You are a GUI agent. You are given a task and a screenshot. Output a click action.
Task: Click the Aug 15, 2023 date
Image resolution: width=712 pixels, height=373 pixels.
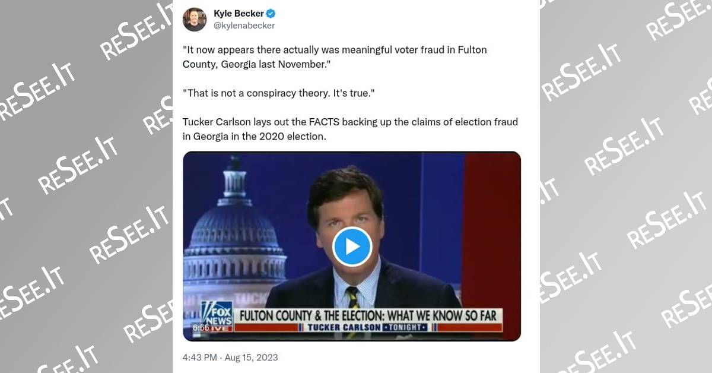point(252,358)
